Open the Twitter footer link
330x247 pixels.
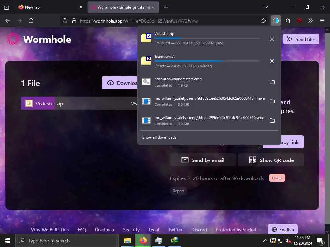175,230
